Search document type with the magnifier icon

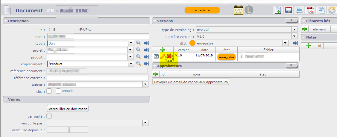coord(139,43)
